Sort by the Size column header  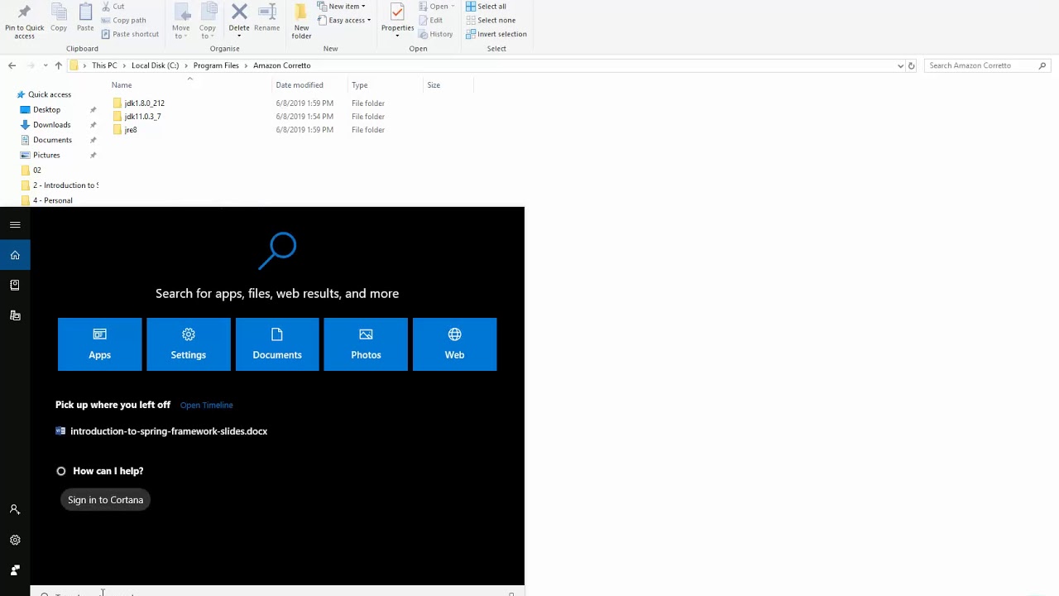pos(434,85)
